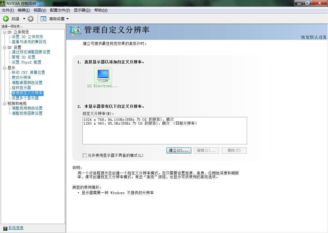Click the green Back arrow icon

pyautogui.click(x=6, y=19)
